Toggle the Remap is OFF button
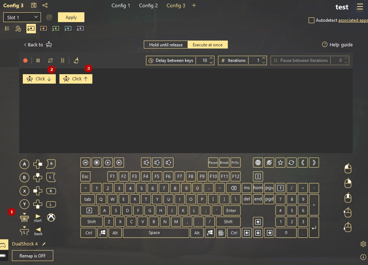368x265 pixels. (33, 256)
